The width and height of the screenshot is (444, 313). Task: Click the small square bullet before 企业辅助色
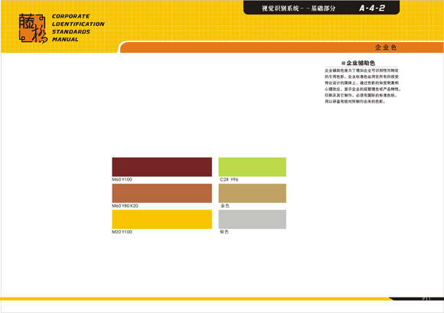(x=343, y=63)
